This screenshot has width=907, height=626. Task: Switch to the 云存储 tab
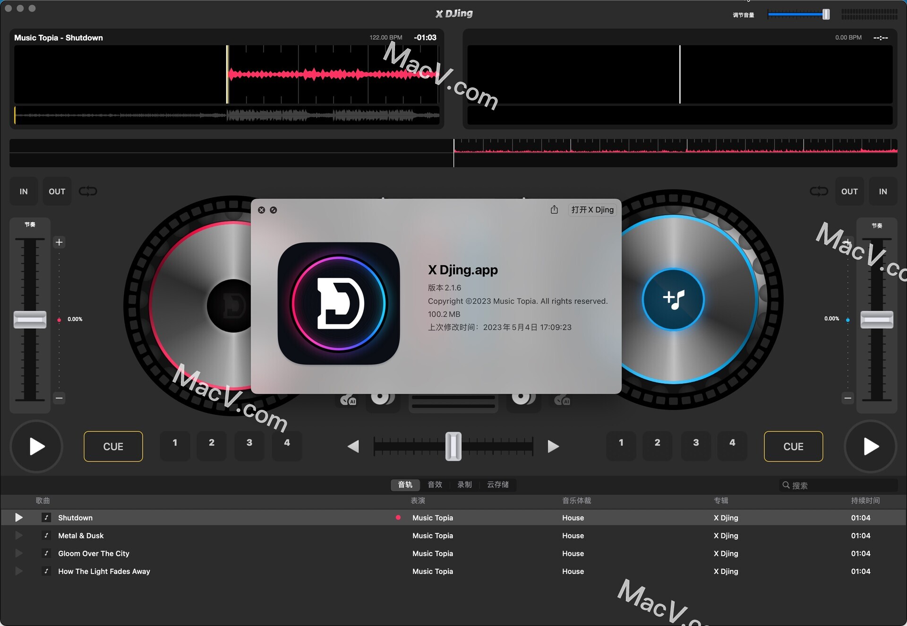coord(498,485)
